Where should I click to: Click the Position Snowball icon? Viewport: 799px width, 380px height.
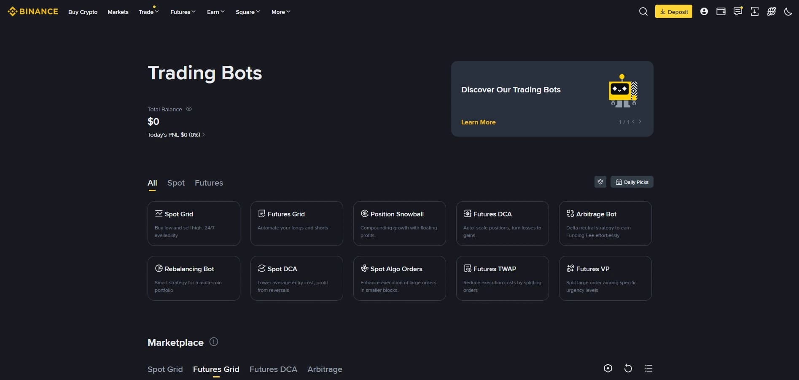(x=364, y=213)
